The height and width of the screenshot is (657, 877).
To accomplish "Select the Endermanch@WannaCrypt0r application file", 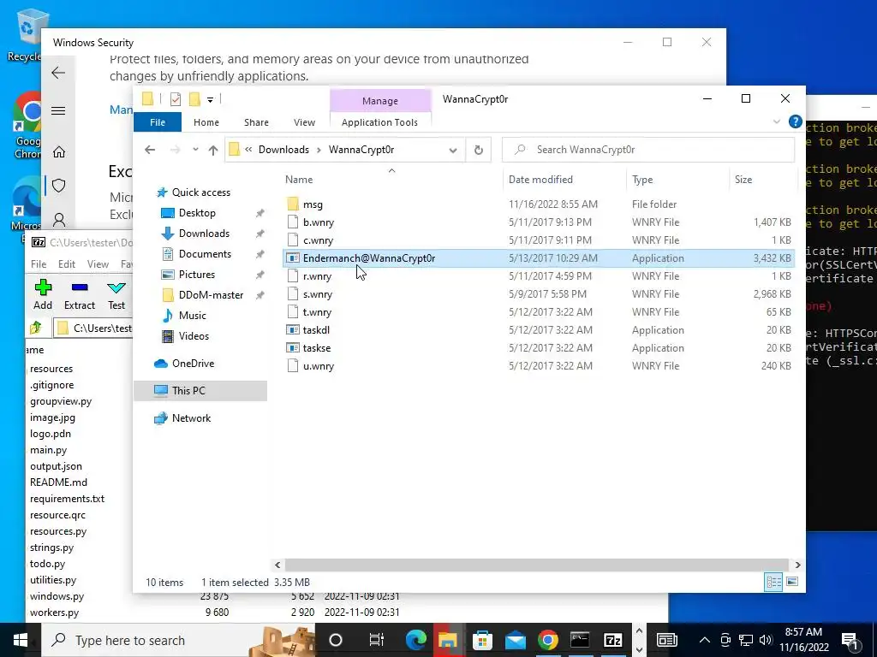I will (x=368, y=258).
